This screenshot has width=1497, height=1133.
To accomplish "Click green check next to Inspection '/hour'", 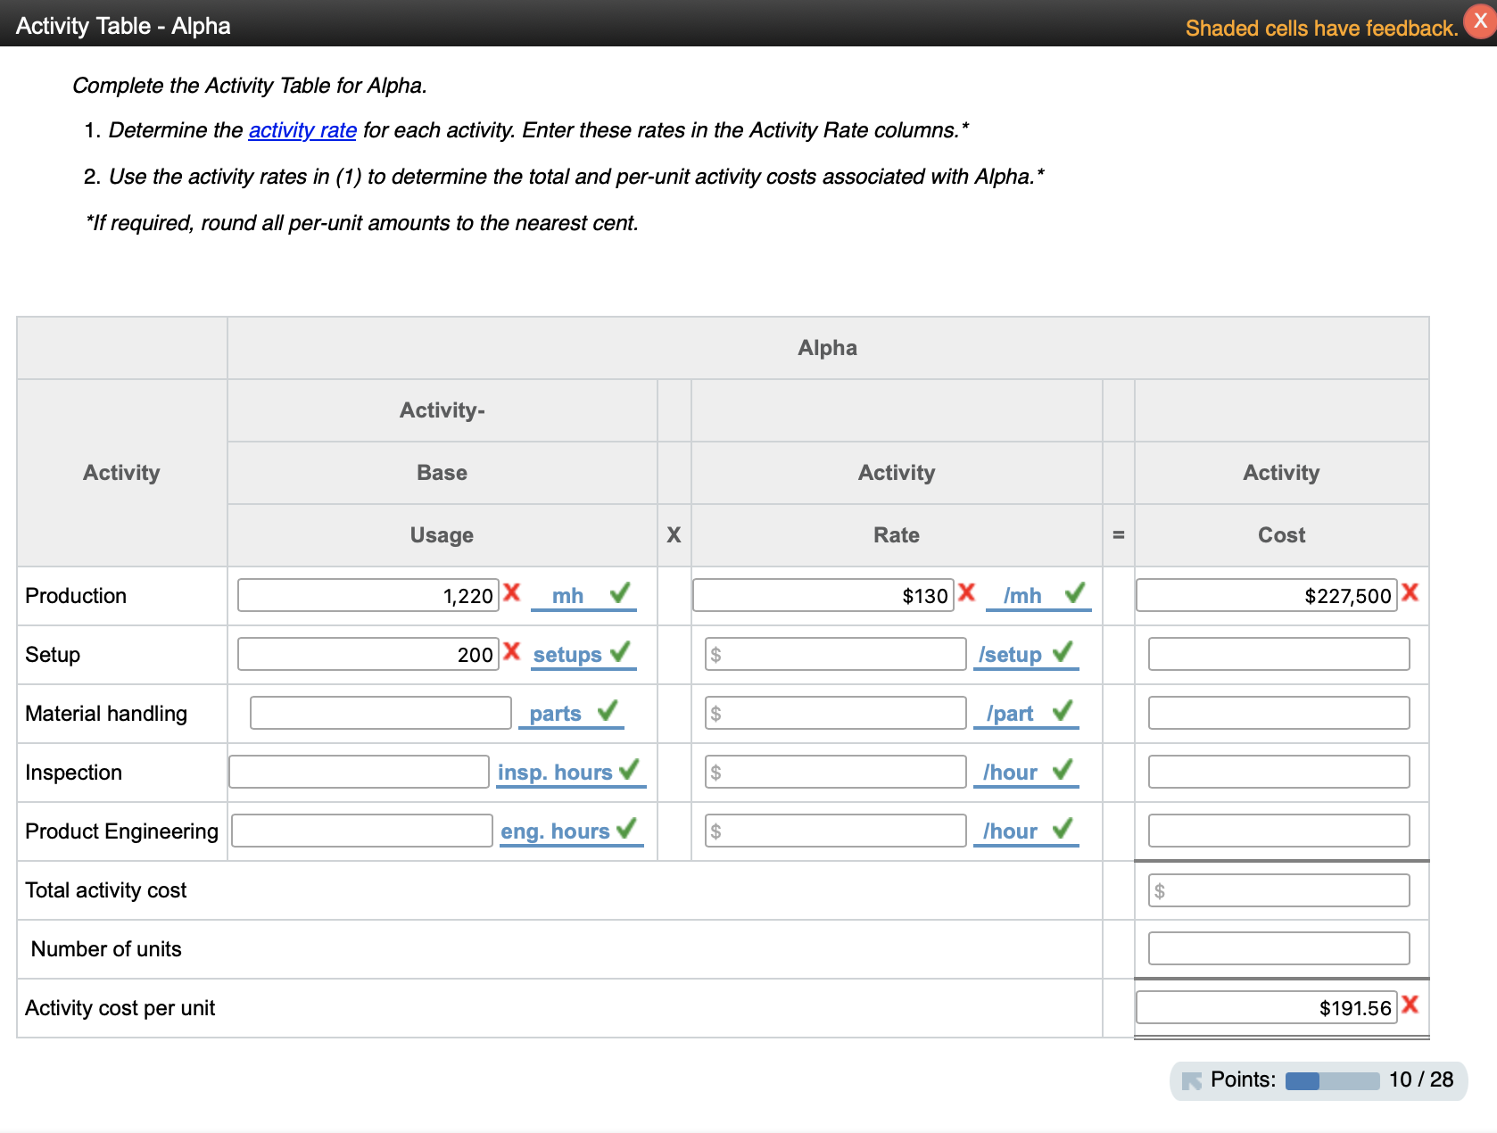I will click(x=1063, y=769).
